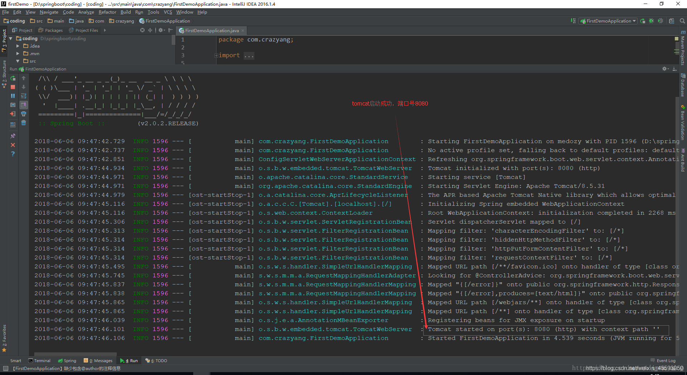Print the console output with printer icon
This screenshot has height=375, width=687.
coord(24,114)
